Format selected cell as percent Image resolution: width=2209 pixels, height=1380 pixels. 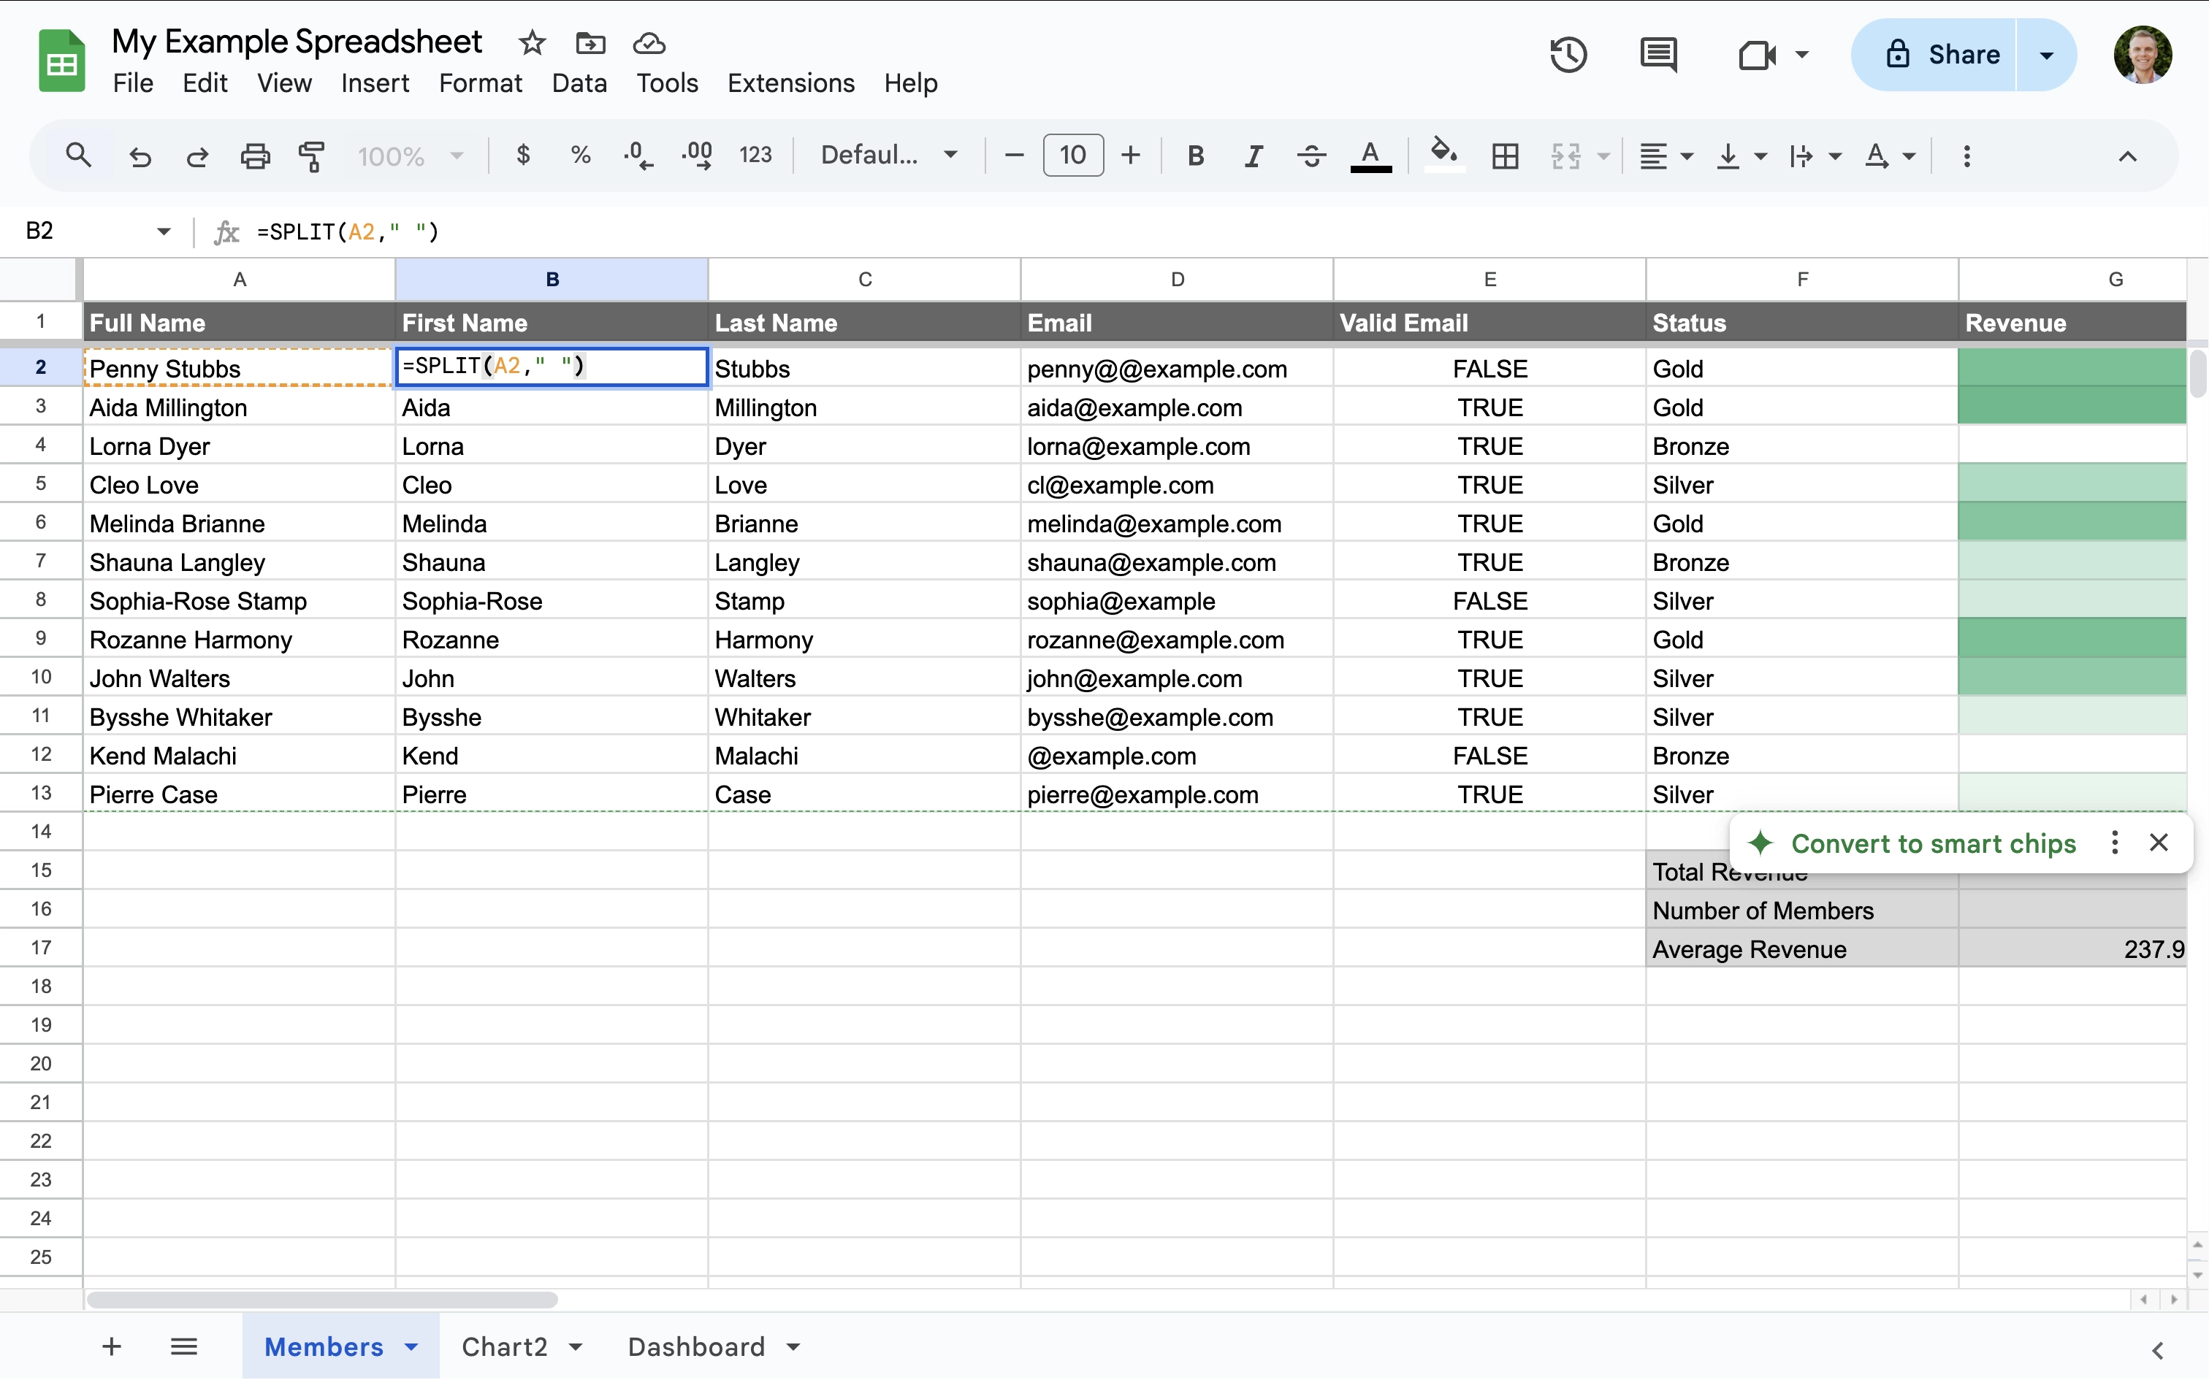581,155
